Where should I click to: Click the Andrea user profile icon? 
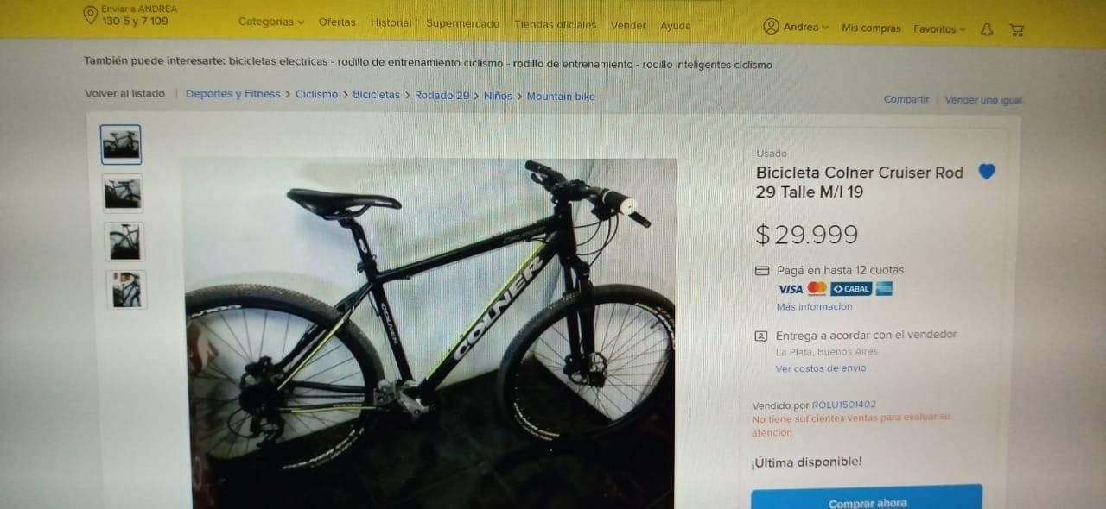point(771,27)
